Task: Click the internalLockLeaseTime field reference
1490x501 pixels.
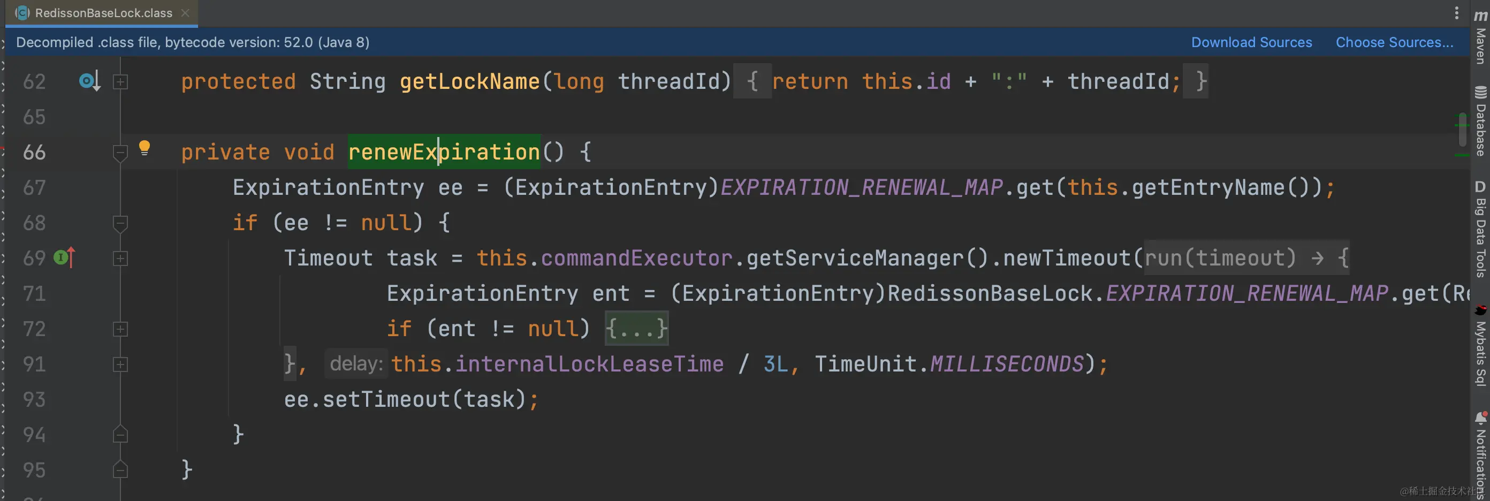Action: 589,364
